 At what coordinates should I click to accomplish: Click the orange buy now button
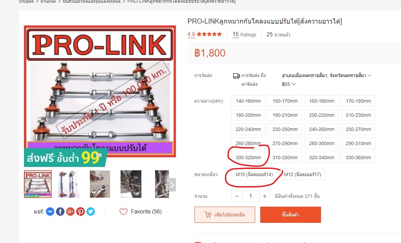coord(291,215)
